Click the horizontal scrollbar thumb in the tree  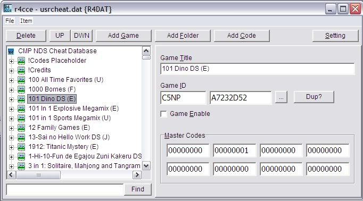click(38, 174)
